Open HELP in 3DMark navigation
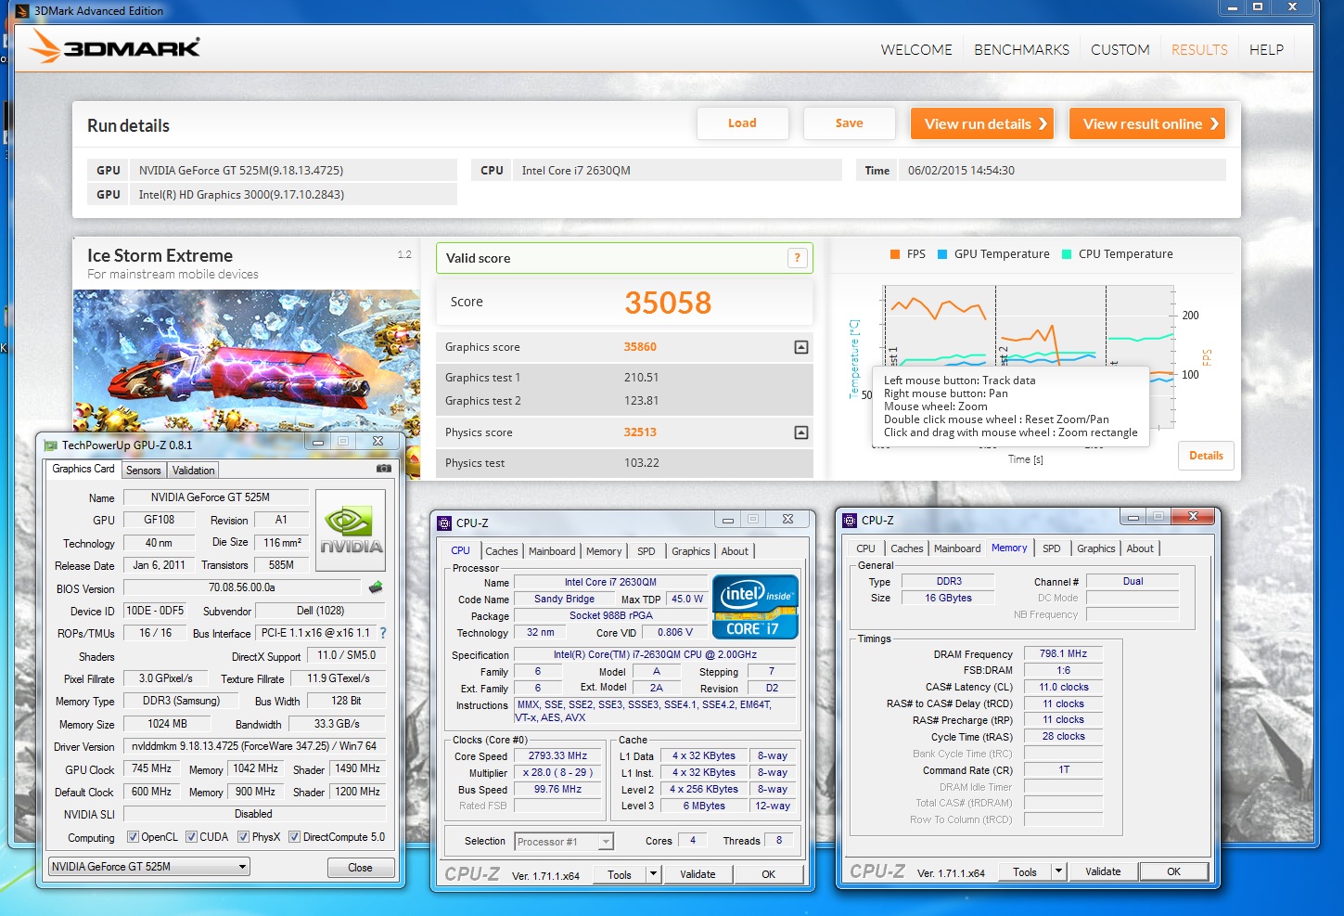1344x916 pixels. click(x=1266, y=50)
